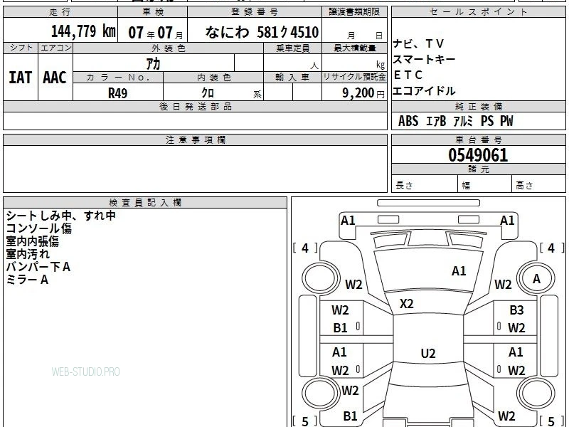Click the 検査員記入欄 section header
The image size is (569, 427).
click(145, 203)
